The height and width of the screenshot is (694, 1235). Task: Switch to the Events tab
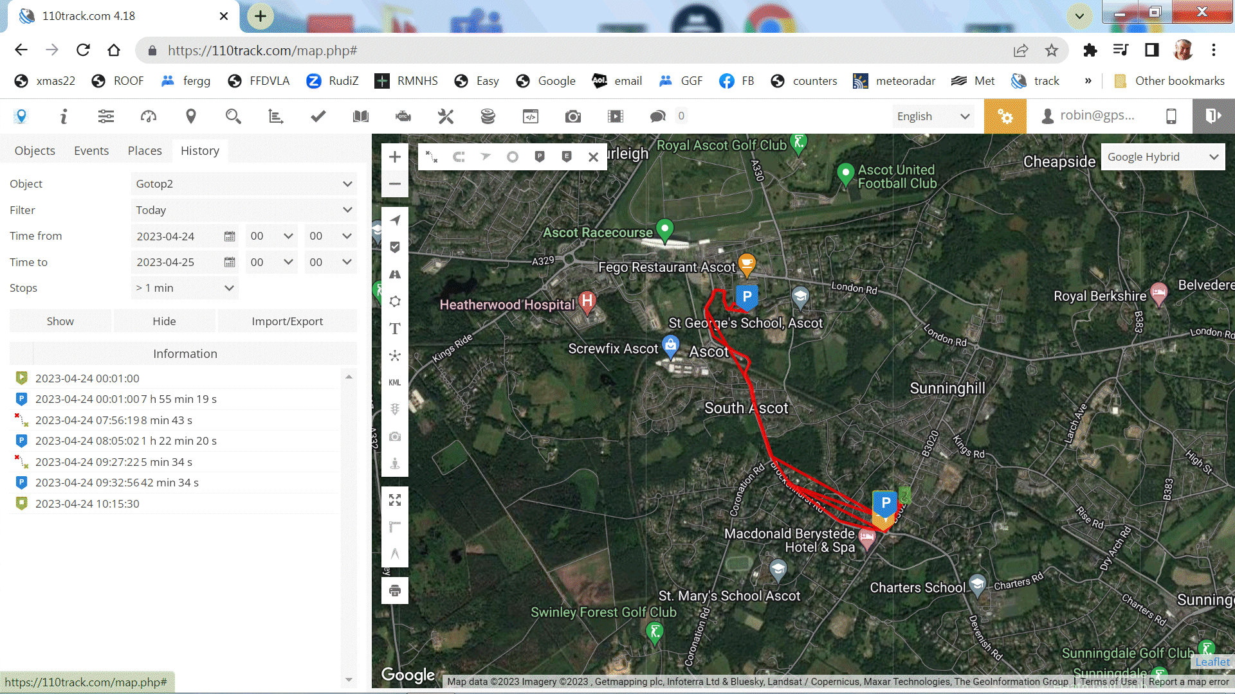click(x=91, y=150)
